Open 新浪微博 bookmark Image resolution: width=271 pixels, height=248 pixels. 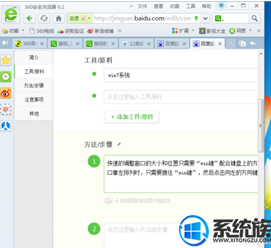[x=101, y=31]
